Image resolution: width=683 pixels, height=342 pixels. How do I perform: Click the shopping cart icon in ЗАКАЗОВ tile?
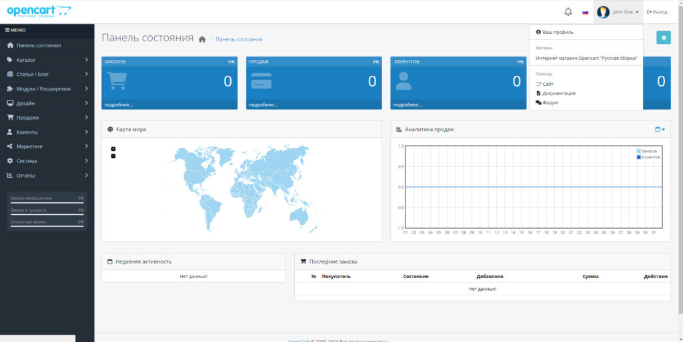click(117, 81)
